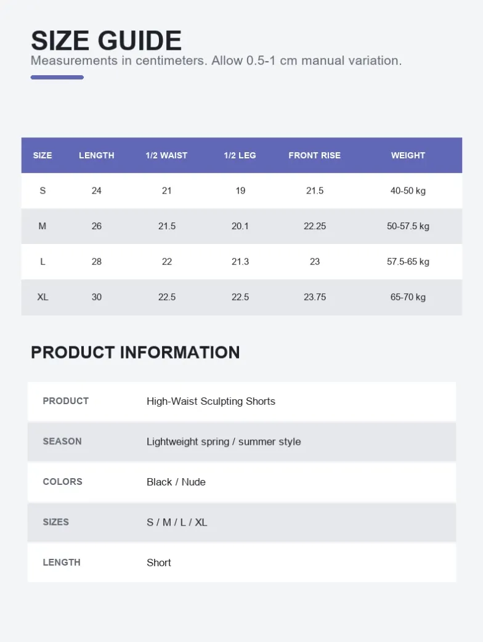
Task: Select the 1/2 WAIST column header
Action: pos(166,155)
